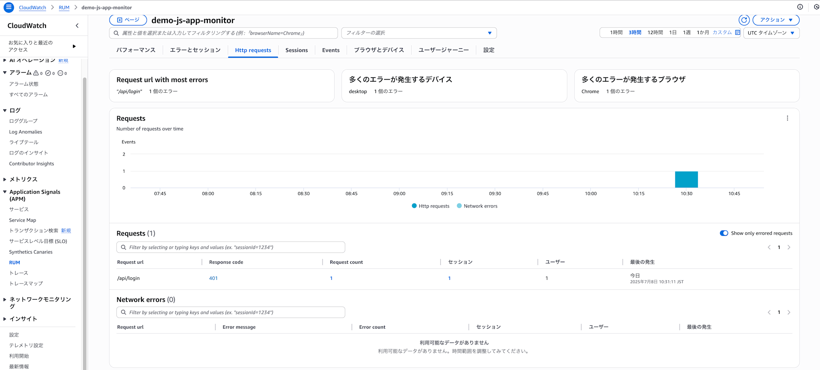820x370 pixels.
Task: Open Log Anomalies in sidebar
Action: [25, 132]
